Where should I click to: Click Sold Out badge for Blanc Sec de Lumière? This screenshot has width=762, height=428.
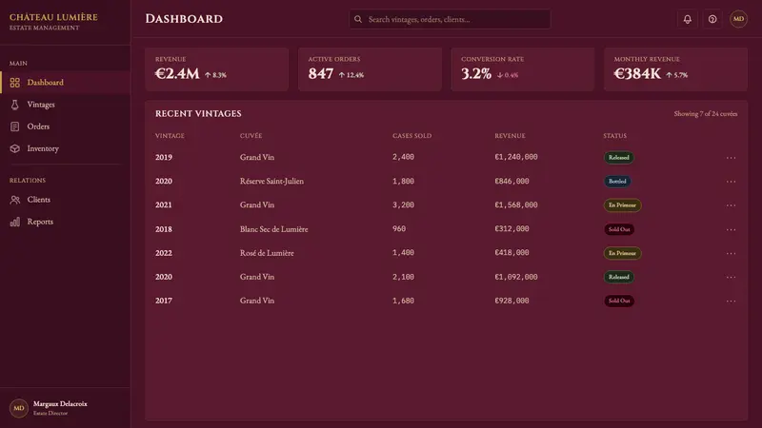(619, 229)
